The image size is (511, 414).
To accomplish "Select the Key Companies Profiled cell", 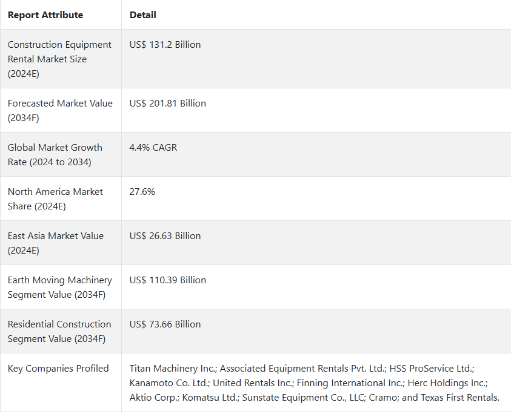I will [58, 369].
